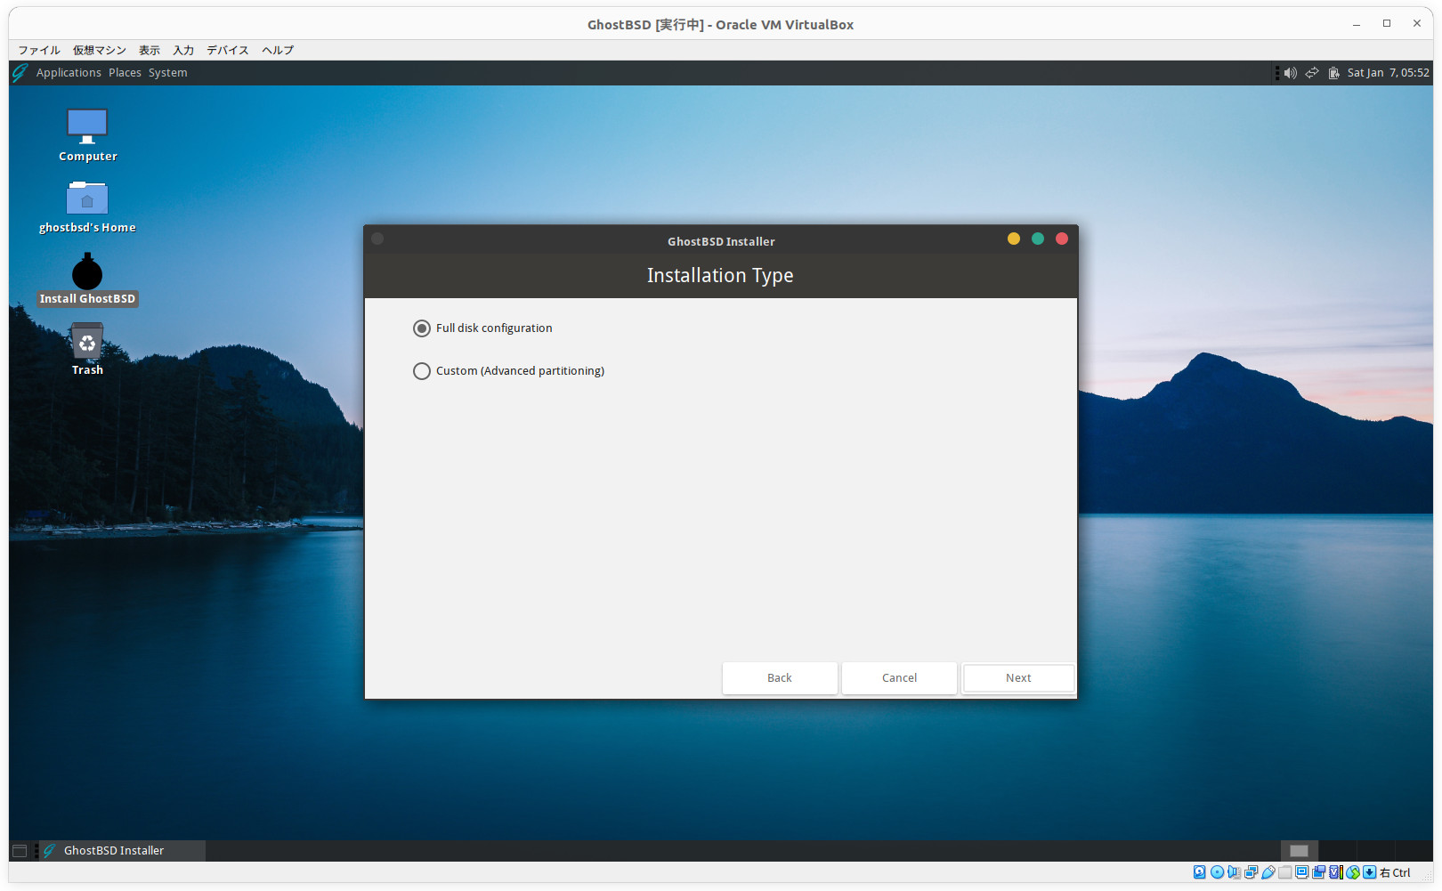The width and height of the screenshot is (1442, 891).
Task: Click the GhostBSD Installer taskbar entry
Action: click(114, 851)
